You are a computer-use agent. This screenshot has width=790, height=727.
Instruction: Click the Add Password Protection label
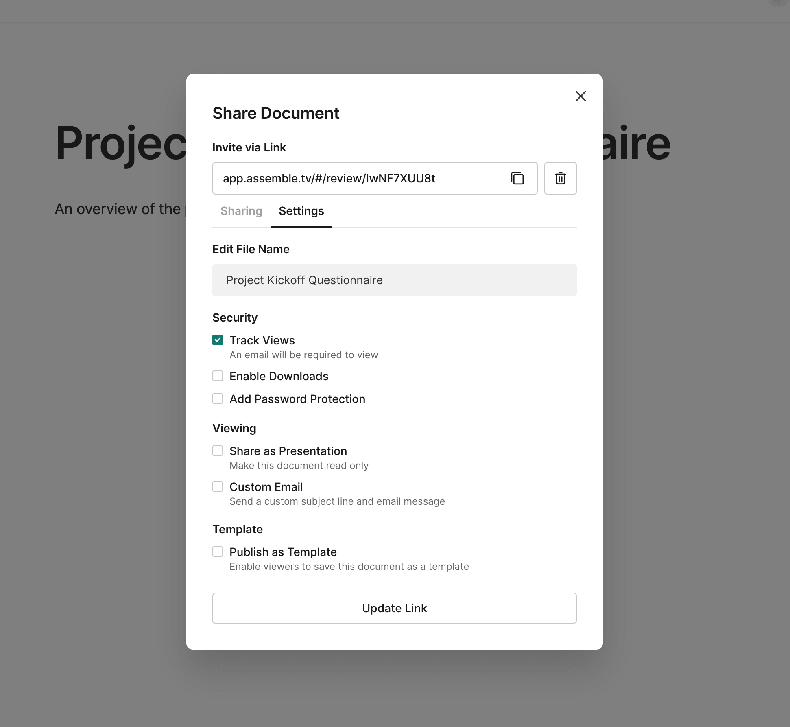297,399
